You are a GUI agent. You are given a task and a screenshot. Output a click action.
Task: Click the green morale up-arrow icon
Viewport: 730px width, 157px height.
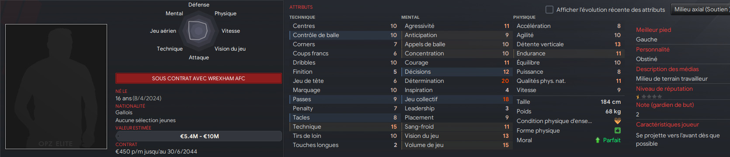[598, 140]
